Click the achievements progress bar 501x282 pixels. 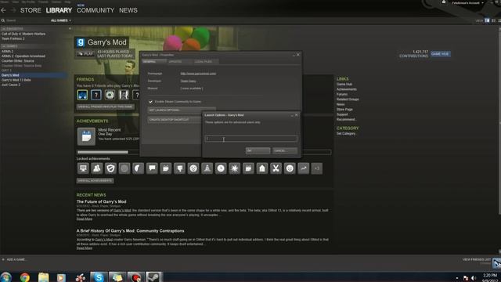click(x=204, y=152)
